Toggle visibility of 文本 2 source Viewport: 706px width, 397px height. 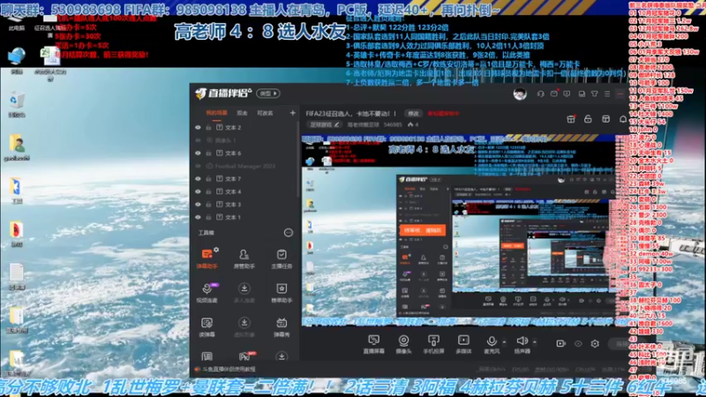pyautogui.click(x=198, y=127)
